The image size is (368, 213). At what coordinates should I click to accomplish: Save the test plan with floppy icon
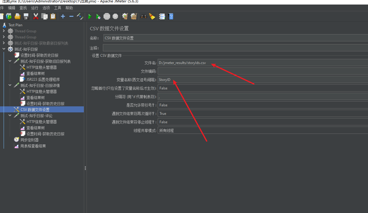(x=26, y=16)
